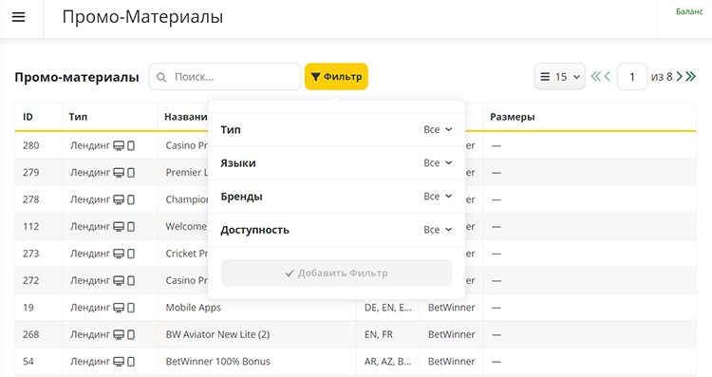Viewport: 712px width, 377px height.
Task: Click the desktop icon in row 279
Action: 119,173
